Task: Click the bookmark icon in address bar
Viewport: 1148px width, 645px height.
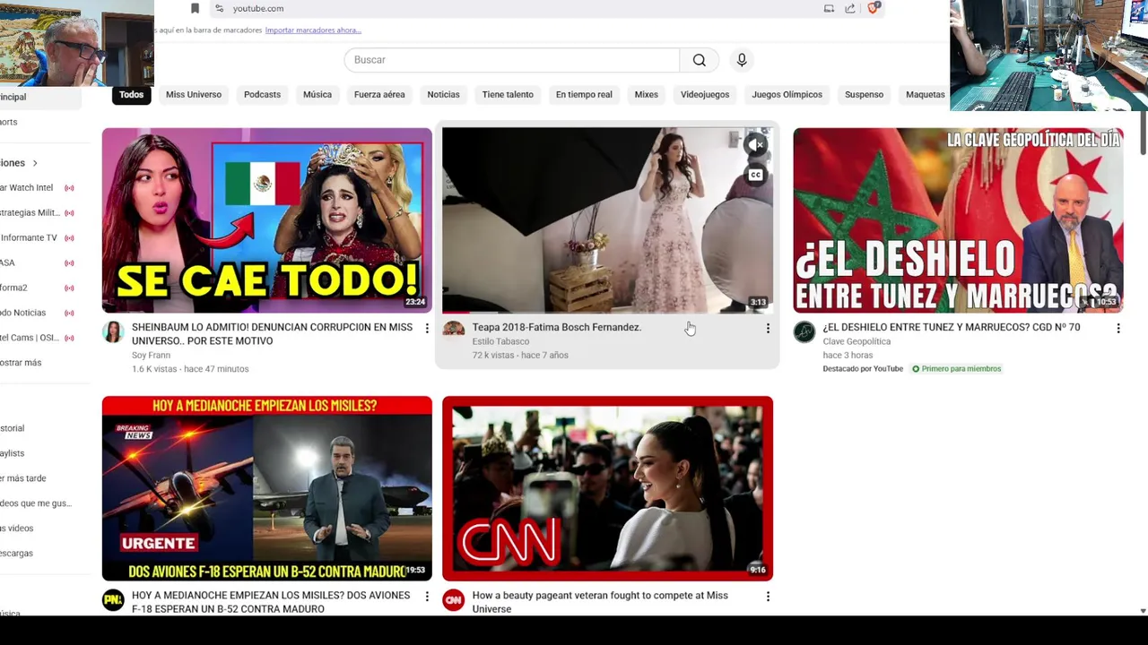Action: (195, 8)
